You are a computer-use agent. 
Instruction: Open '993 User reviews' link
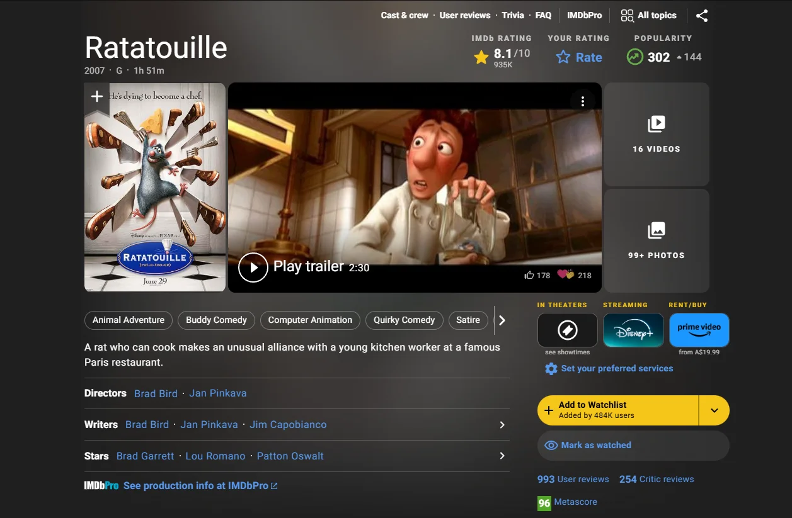point(573,479)
